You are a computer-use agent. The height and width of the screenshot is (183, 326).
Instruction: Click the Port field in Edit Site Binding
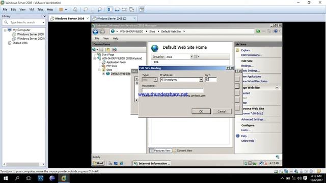tap(210, 80)
